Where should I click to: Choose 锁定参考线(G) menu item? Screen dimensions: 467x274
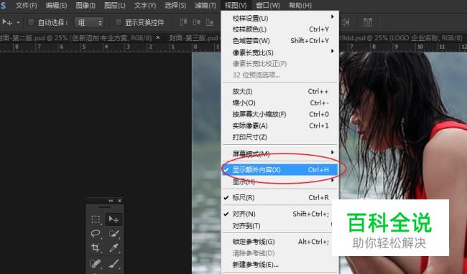pyautogui.click(x=280, y=242)
